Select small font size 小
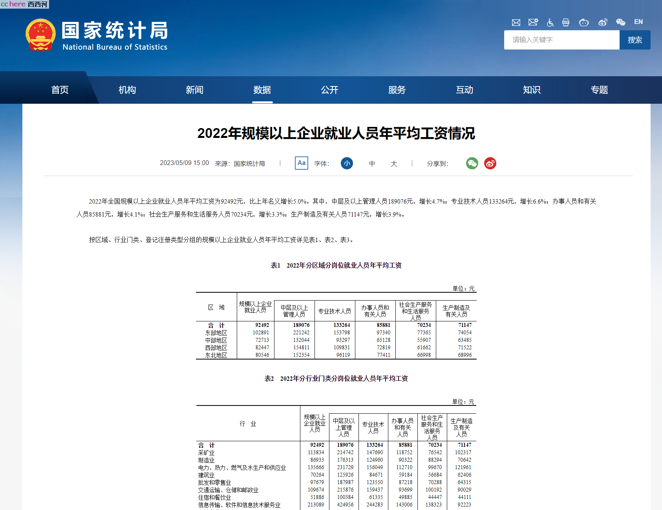 pyautogui.click(x=347, y=163)
